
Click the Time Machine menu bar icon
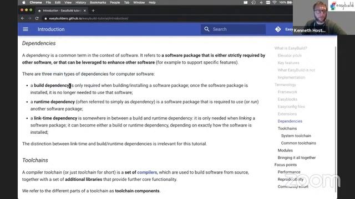coord(253,2)
